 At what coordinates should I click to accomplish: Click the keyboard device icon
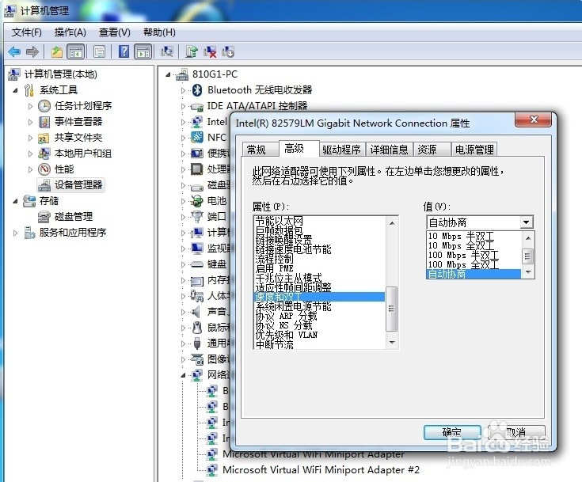click(196, 264)
